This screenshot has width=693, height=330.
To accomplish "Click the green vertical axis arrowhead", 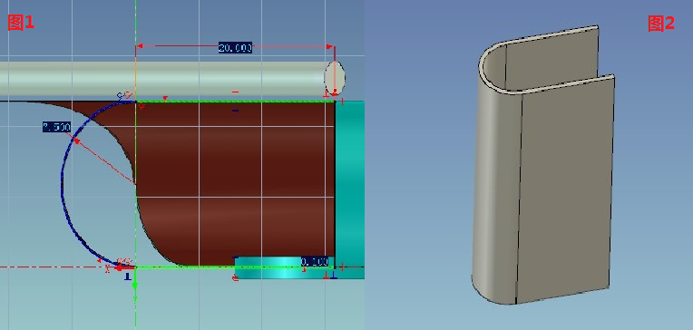I will coord(135,285).
